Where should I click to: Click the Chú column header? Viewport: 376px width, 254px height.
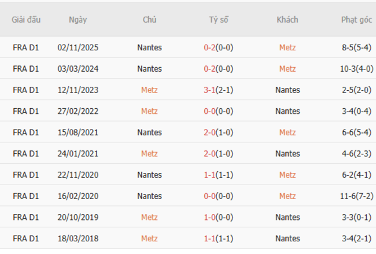tap(149, 20)
